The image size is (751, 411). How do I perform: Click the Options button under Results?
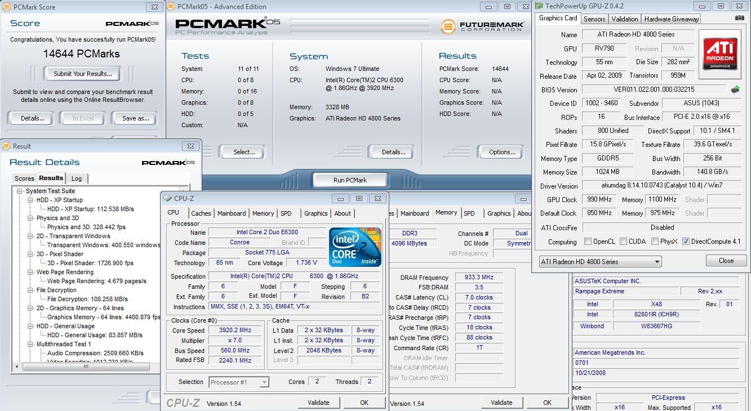tap(502, 152)
